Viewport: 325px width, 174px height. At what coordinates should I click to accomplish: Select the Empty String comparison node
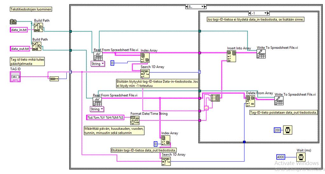click(54, 79)
